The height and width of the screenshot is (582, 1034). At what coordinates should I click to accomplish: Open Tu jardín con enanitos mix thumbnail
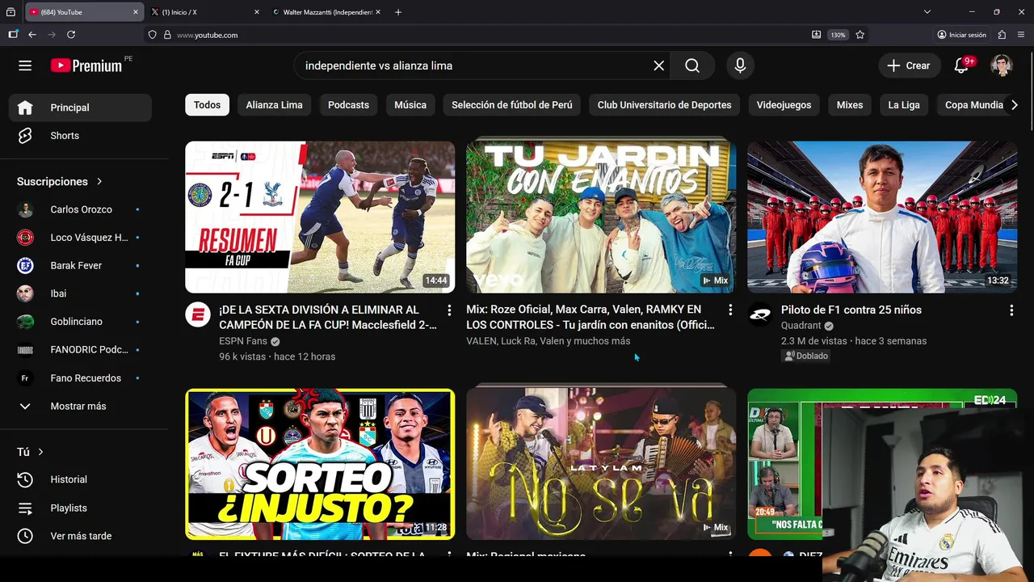coord(601,217)
